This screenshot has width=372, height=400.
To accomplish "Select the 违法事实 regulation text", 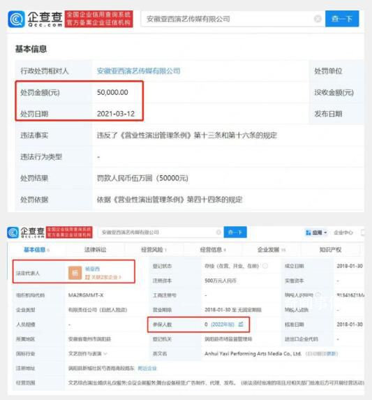I will click(x=187, y=135).
